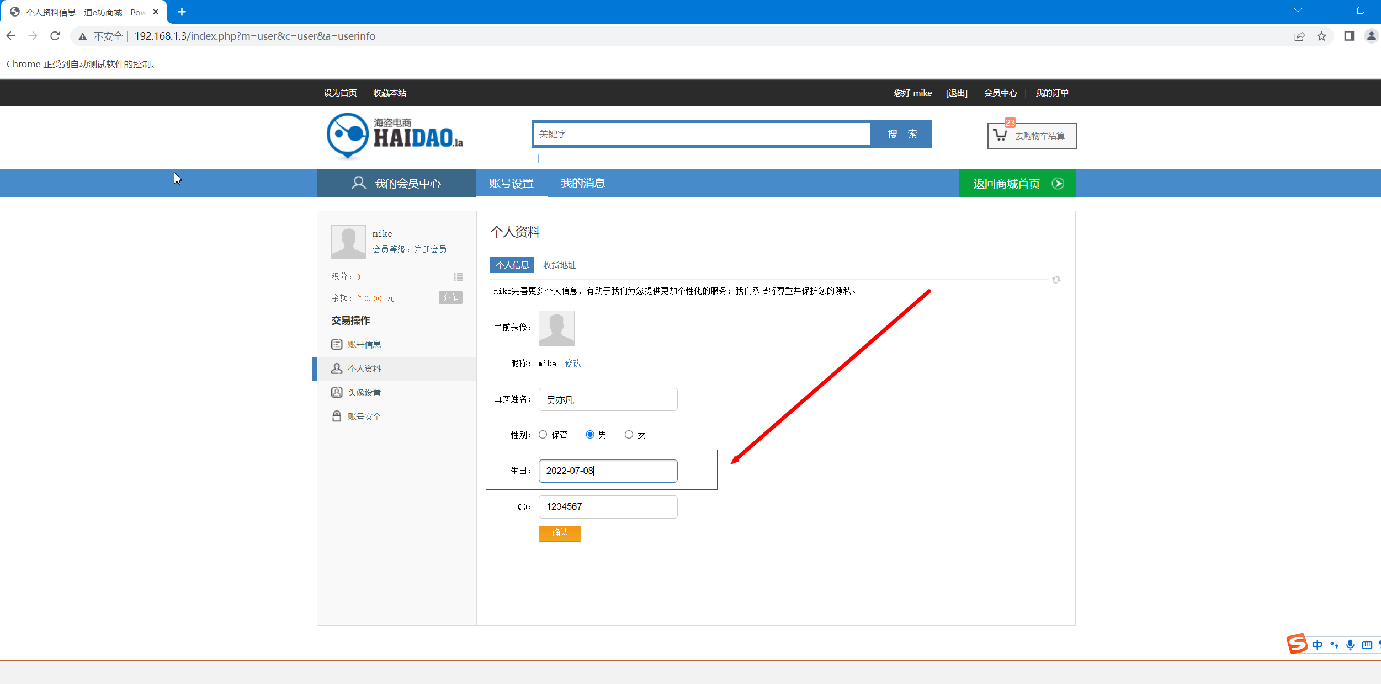
Task: Click the points list icon in the sidebar
Action: pos(458,277)
